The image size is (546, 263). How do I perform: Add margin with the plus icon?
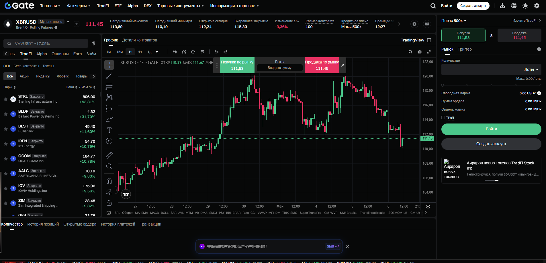[539, 93]
